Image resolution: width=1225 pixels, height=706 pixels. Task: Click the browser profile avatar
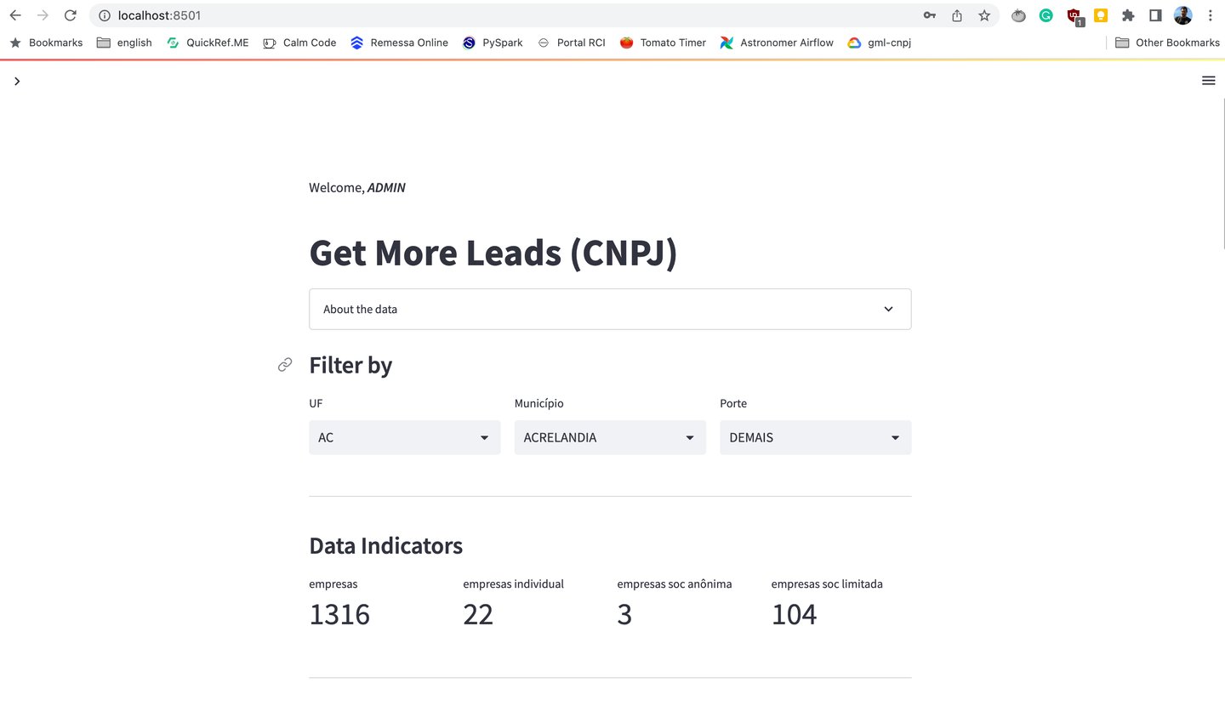tap(1183, 14)
